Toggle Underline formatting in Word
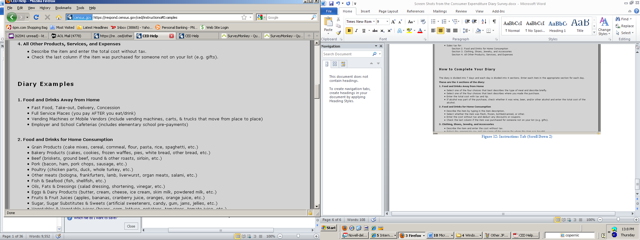 [x=364, y=31]
